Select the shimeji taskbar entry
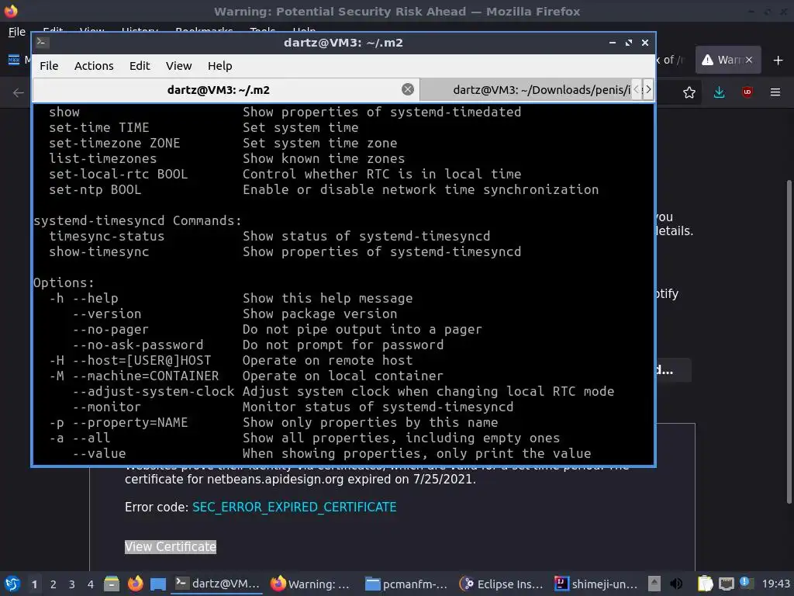Image resolution: width=794 pixels, height=596 pixels. (595, 584)
